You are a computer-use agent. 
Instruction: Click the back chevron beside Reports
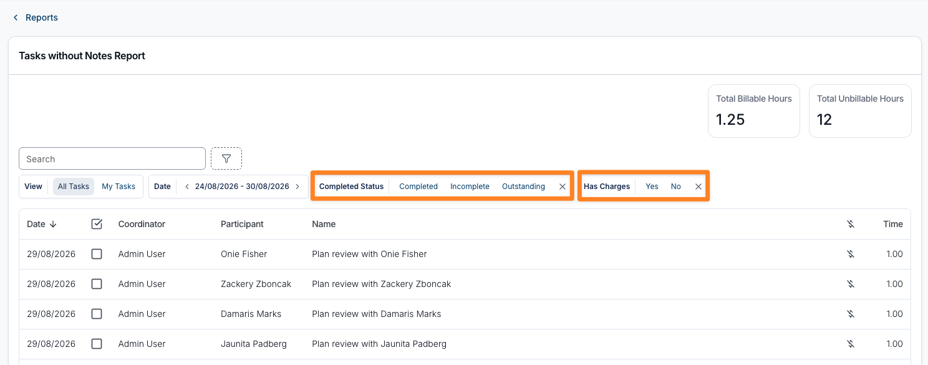[x=16, y=17]
